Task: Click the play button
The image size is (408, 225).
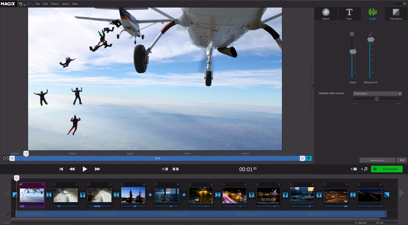Action: point(85,169)
